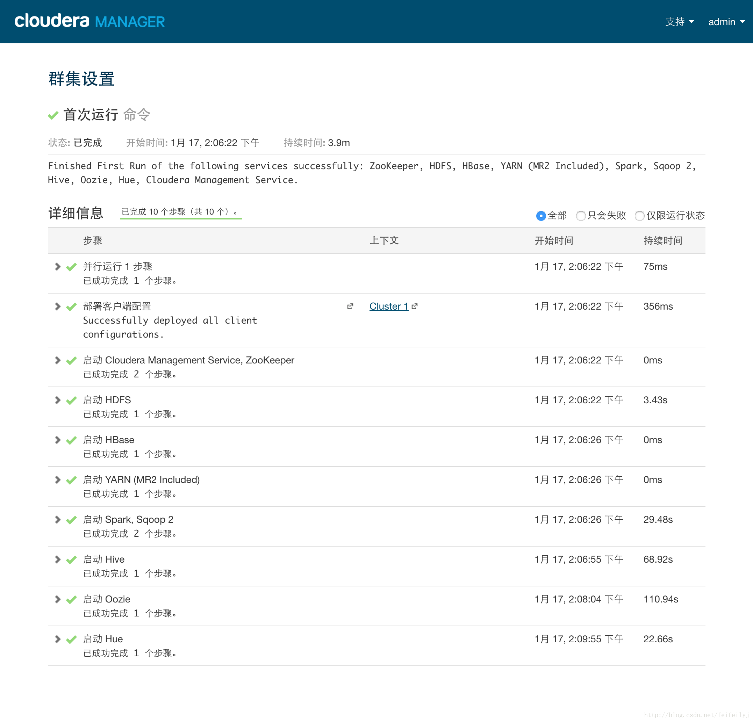Screen dimensions: 753x722
Task: Expand the 启动 HBase step
Action: click(58, 440)
